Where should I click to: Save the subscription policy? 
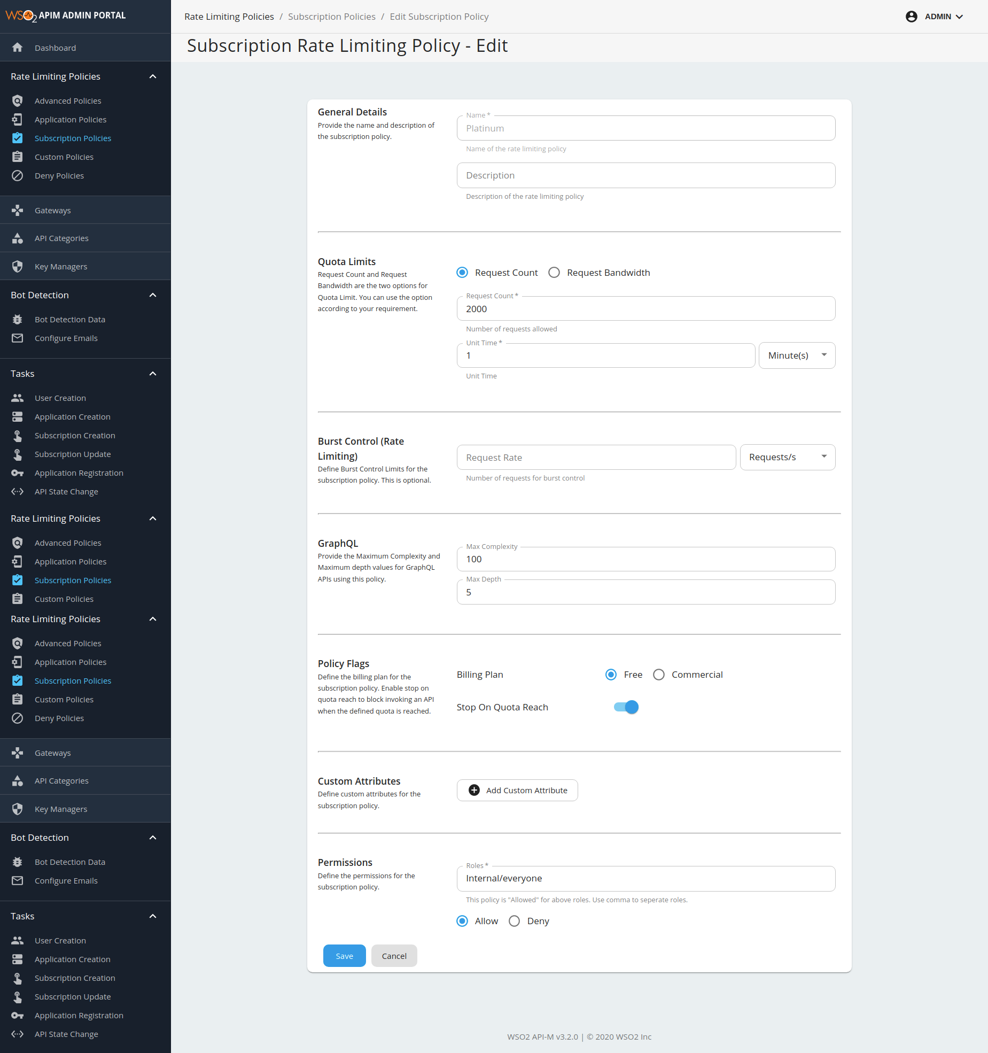pos(344,956)
